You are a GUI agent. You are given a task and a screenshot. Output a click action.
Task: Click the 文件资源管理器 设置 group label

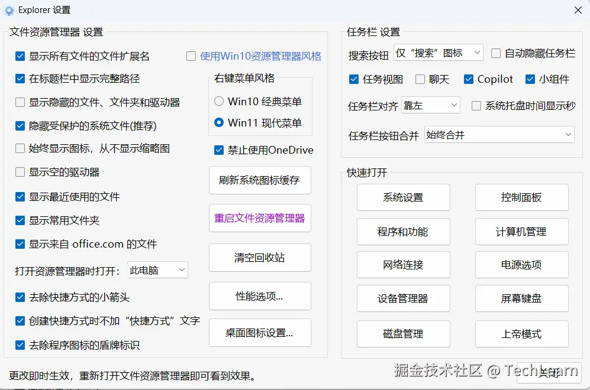coord(56,32)
